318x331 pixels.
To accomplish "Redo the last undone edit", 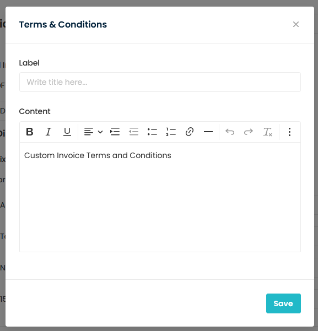I will [248, 132].
